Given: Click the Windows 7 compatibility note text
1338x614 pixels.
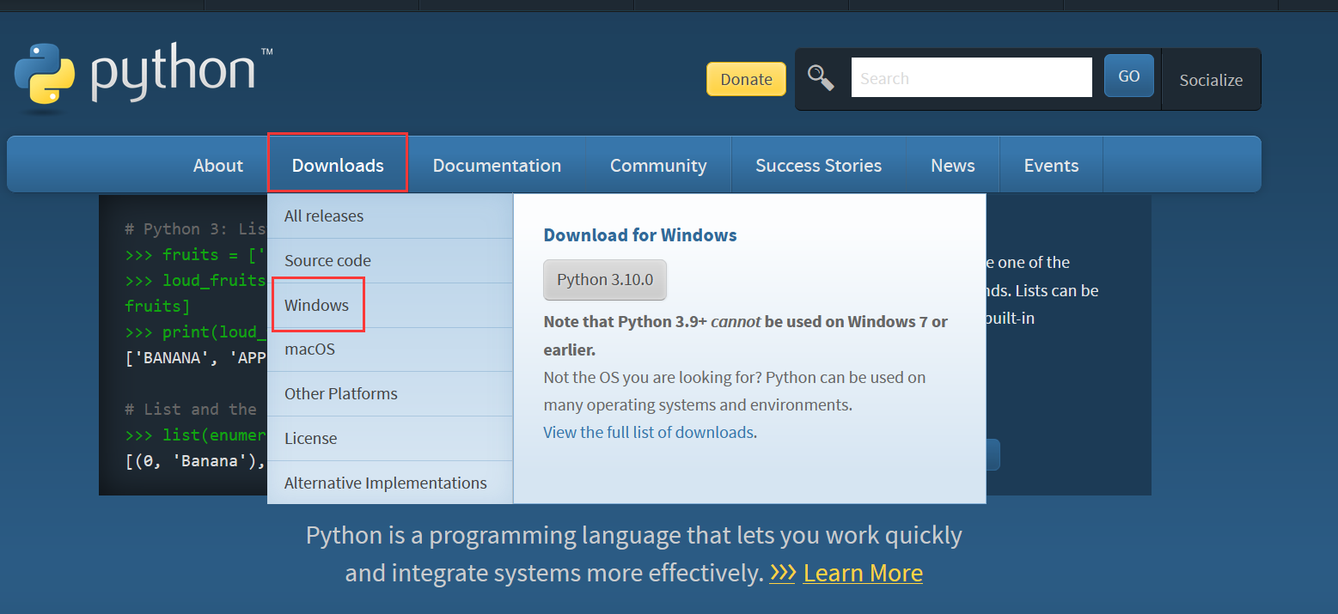Looking at the screenshot, I should 745,336.
